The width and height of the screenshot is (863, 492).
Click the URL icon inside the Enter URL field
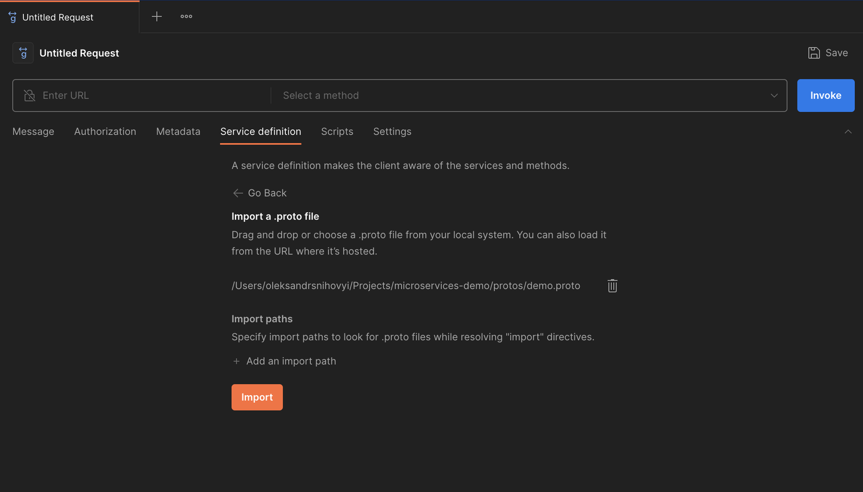click(x=29, y=95)
